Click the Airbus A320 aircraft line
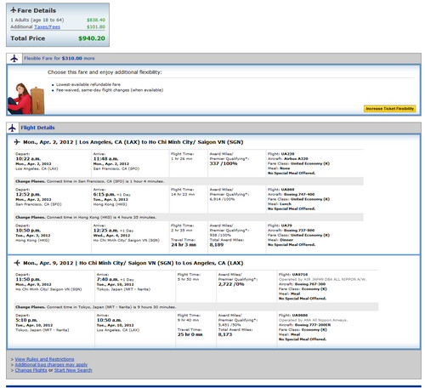The width and height of the screenshot is (425, 388). (x=288, y=159)
